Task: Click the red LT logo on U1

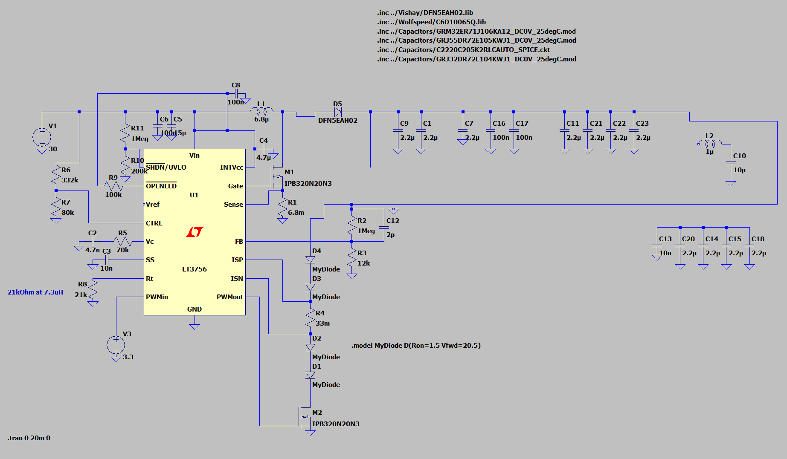Action: [195, 232]
